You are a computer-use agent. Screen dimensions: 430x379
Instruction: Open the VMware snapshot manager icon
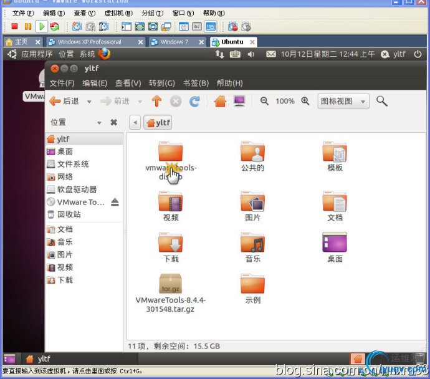(103, 26)
